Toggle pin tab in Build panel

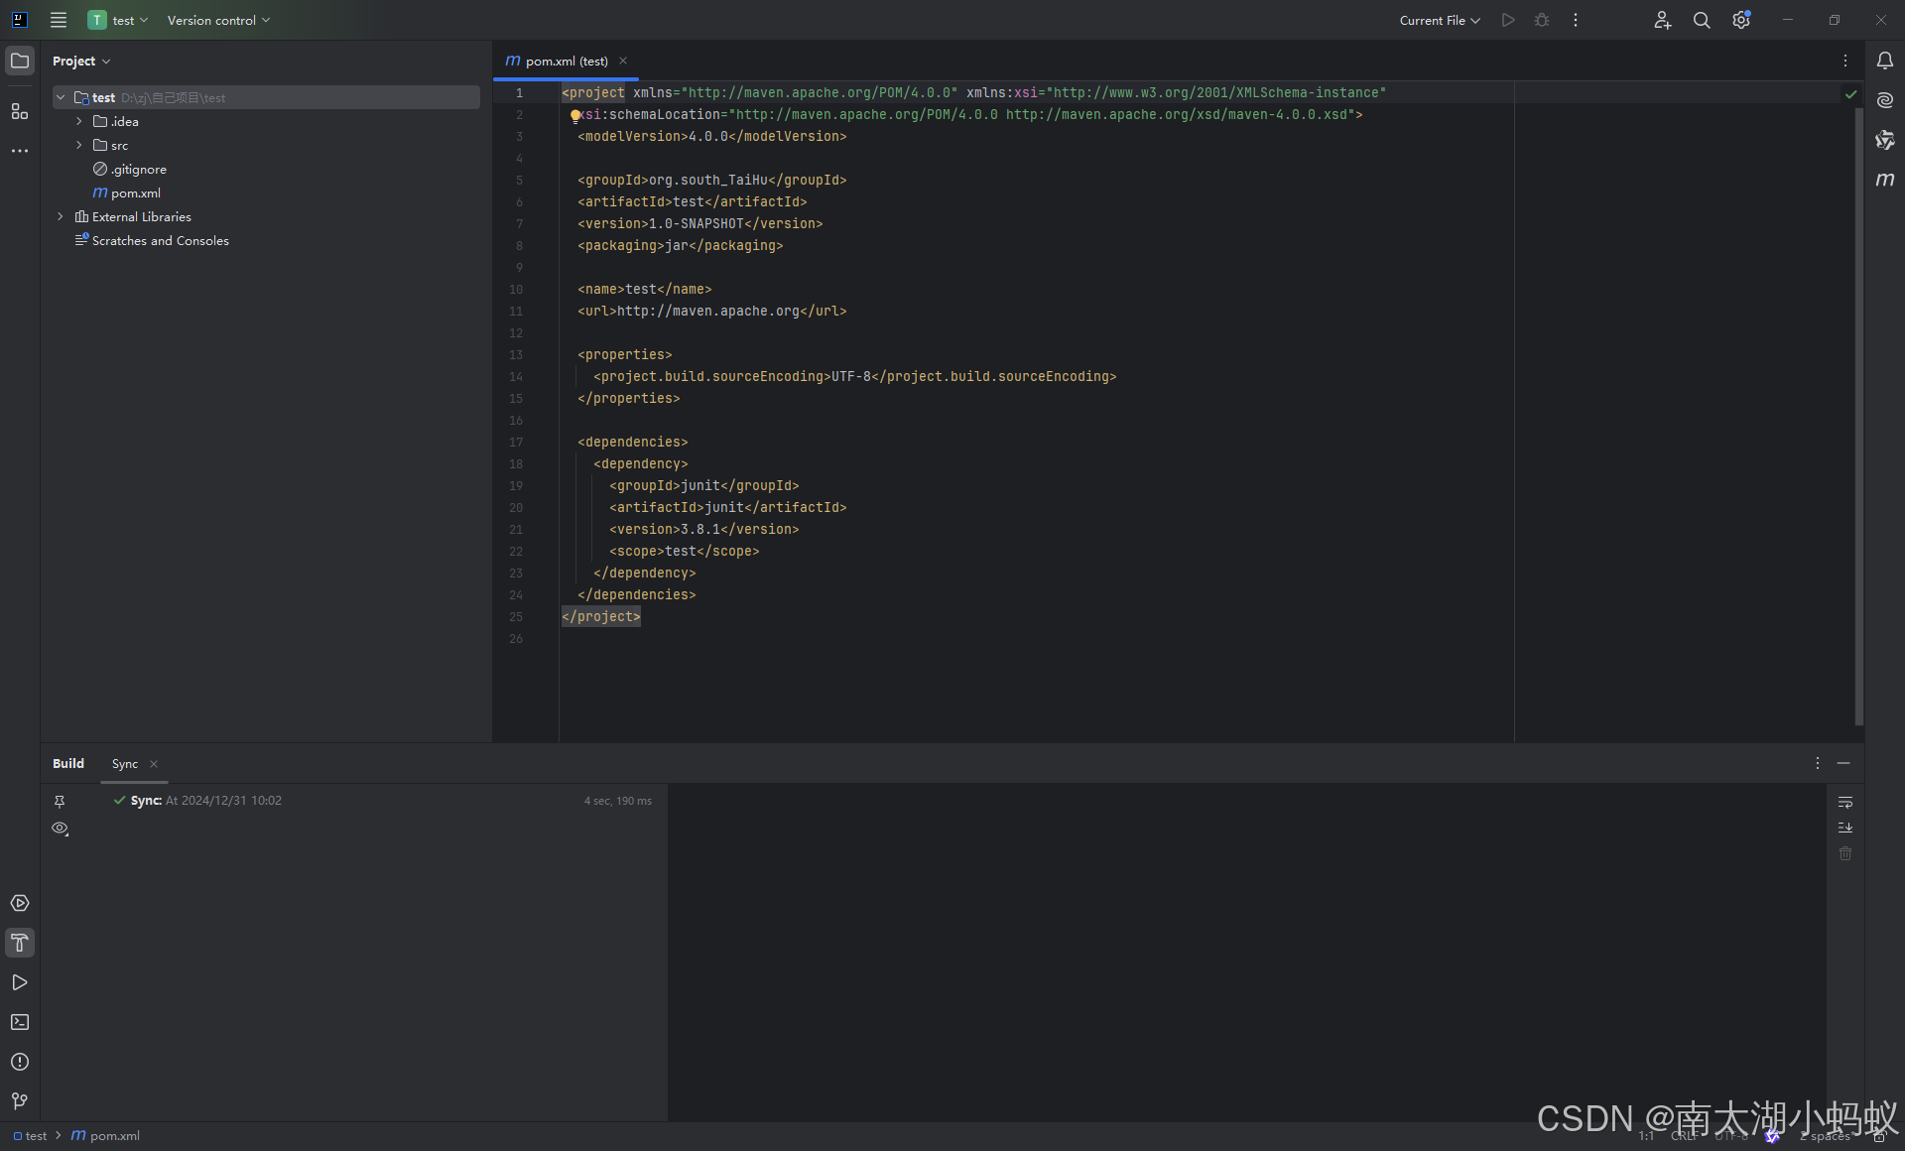click(60, 802)
